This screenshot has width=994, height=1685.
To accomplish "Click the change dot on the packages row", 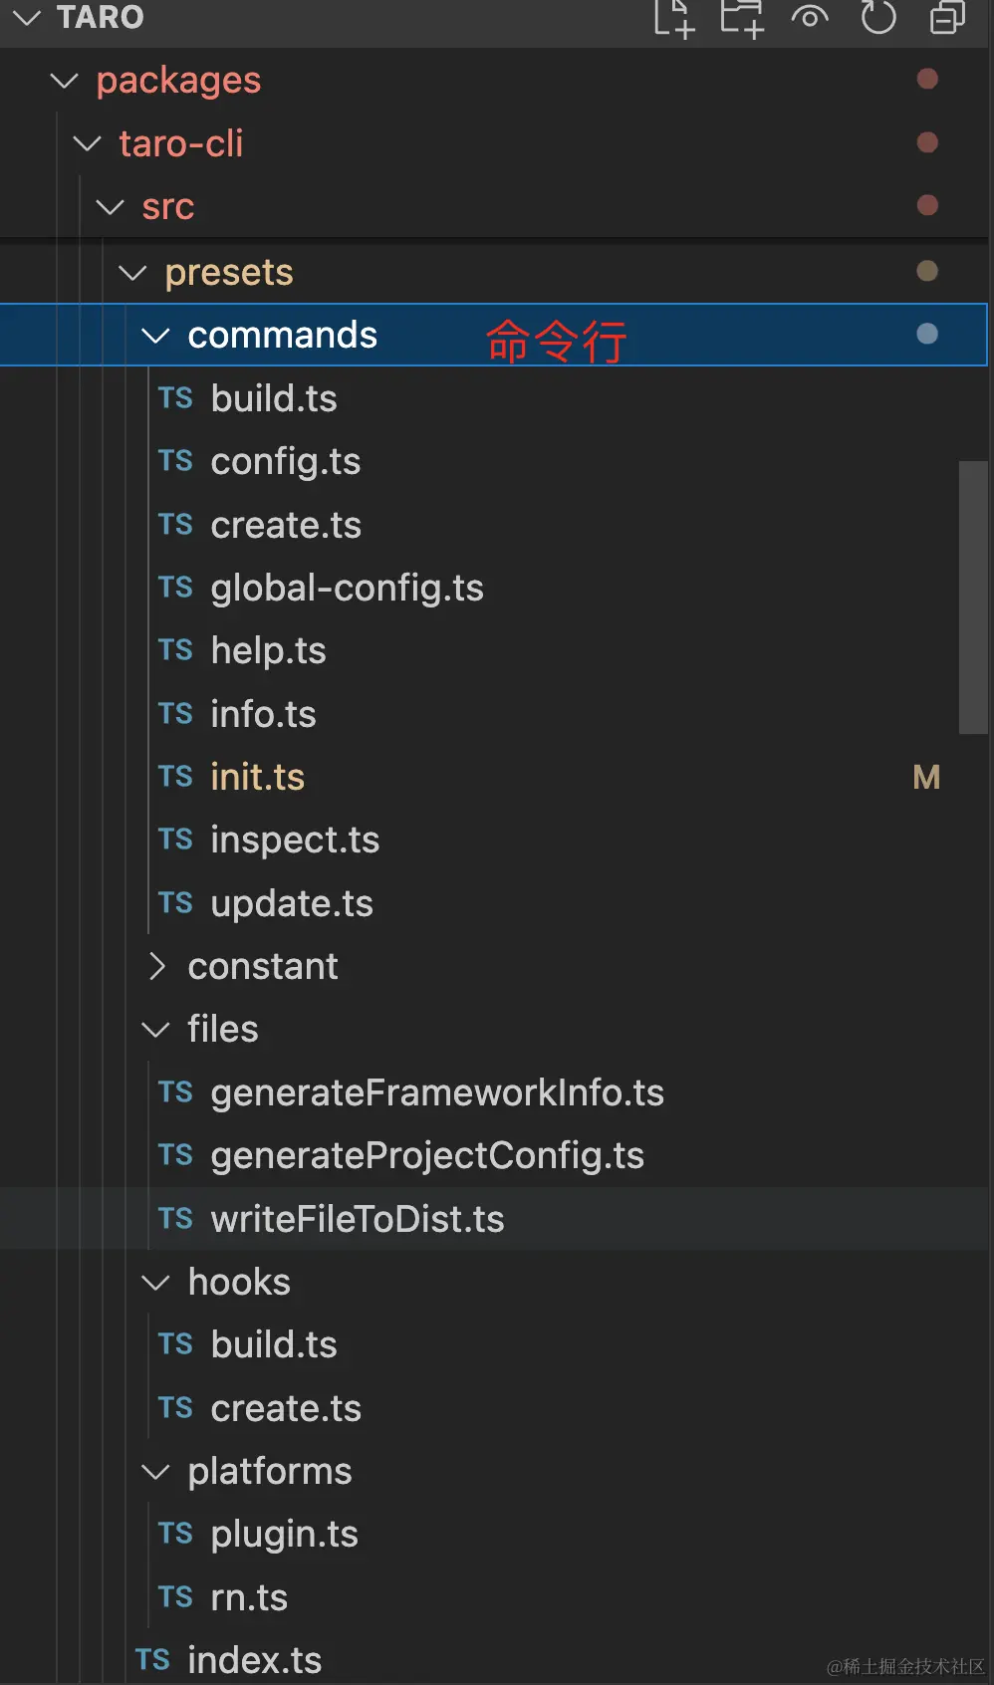I will tap(927, 79).
